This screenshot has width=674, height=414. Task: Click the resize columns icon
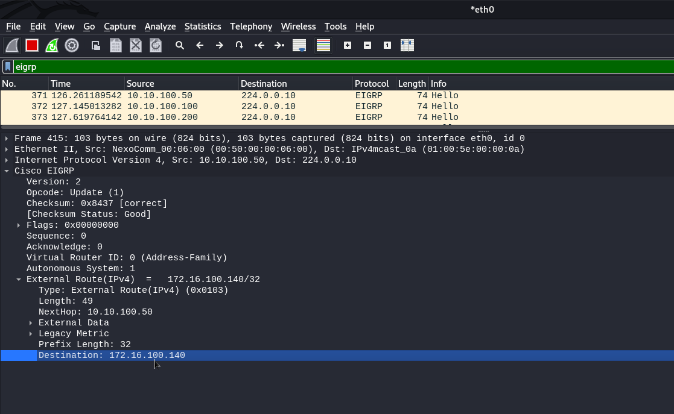pos(407,45)
